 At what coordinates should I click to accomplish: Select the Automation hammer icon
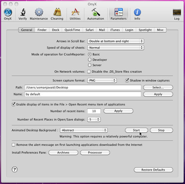96,12
